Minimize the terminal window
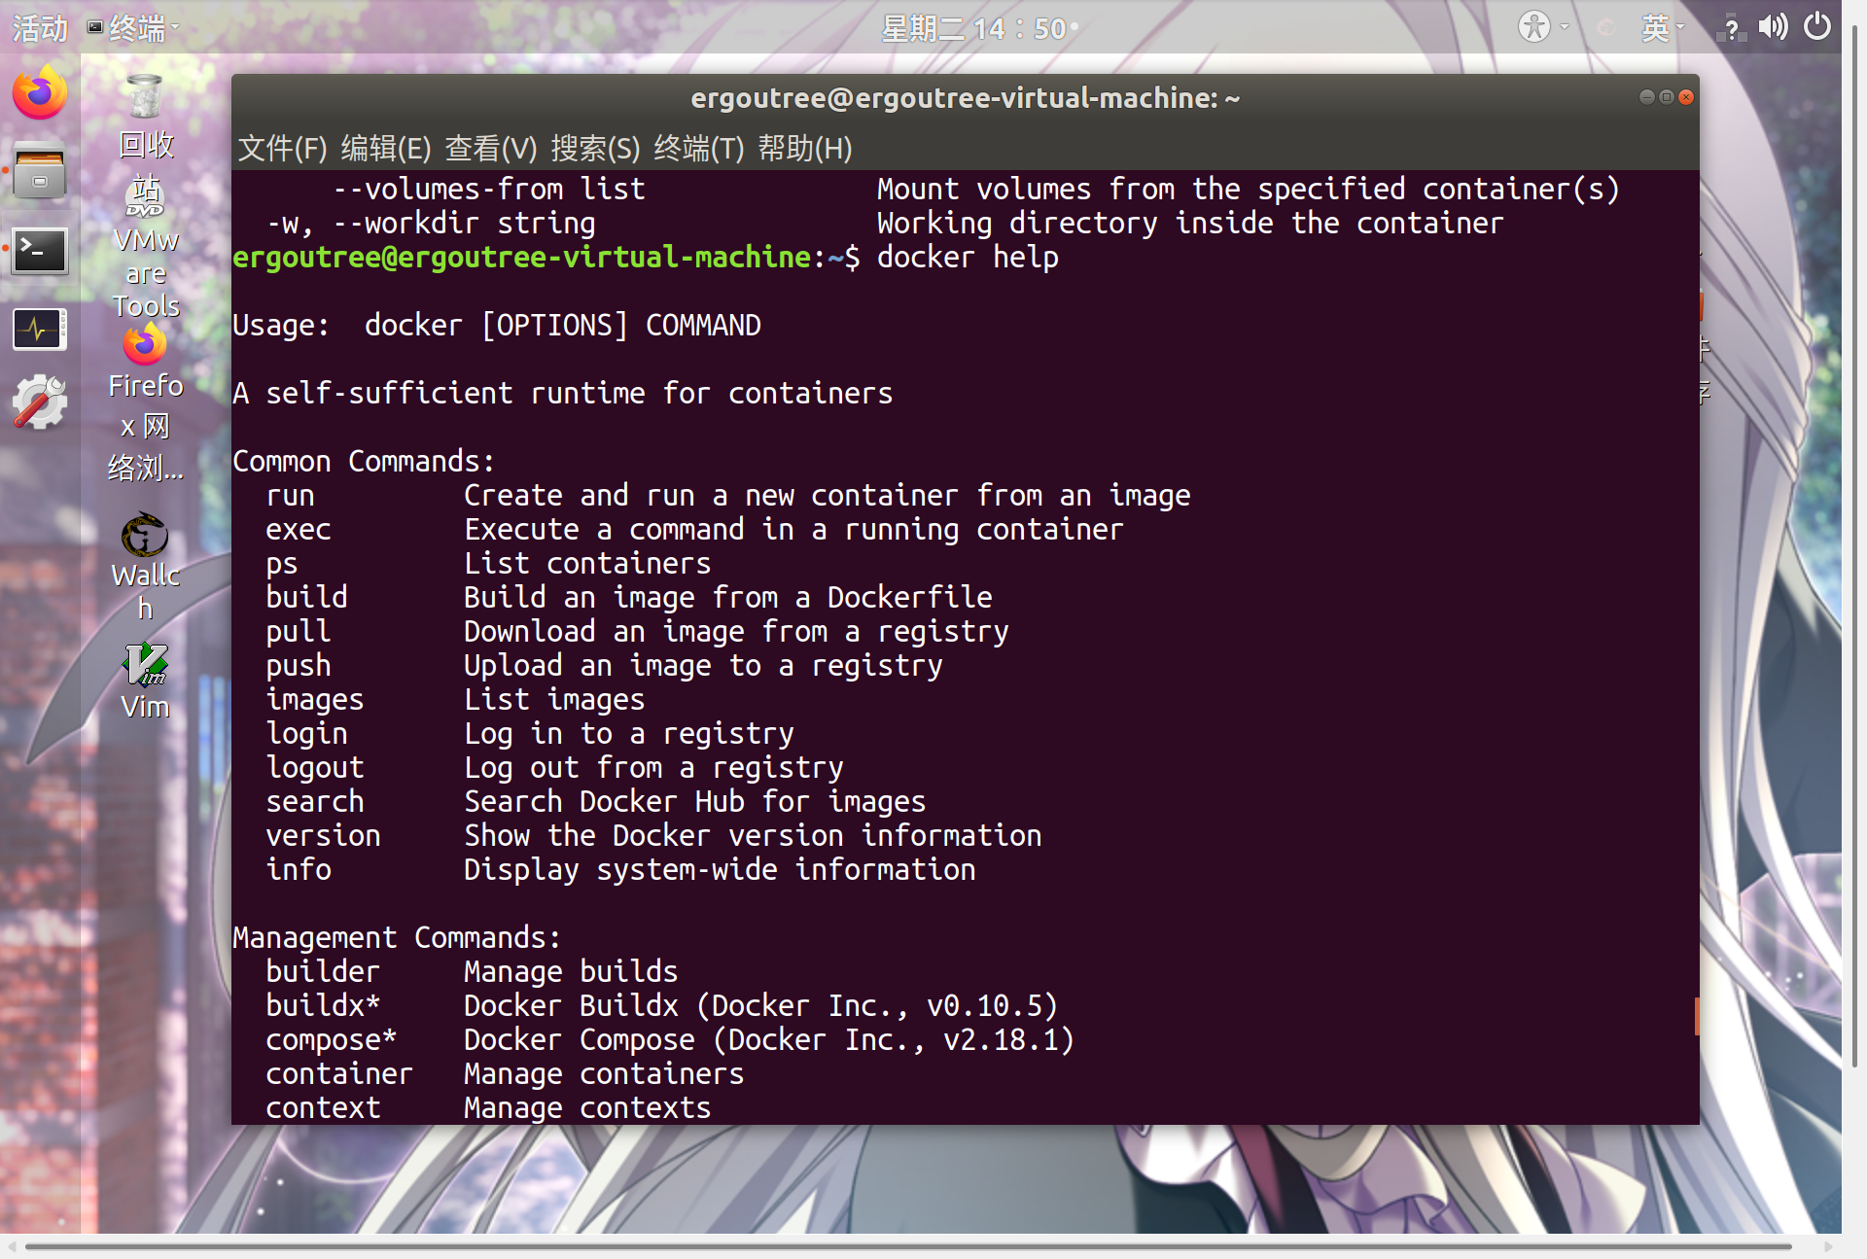This screenshot has height=1259, width=1867. pyautogui.click(x=1646, y=97)
